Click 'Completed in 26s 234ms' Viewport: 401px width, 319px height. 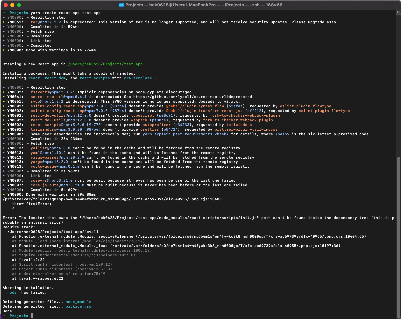pos(56,139)
